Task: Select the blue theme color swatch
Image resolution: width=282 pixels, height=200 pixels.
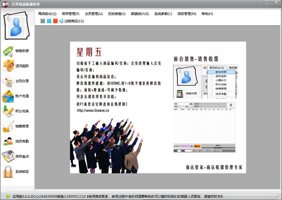Action: point(49,21)
